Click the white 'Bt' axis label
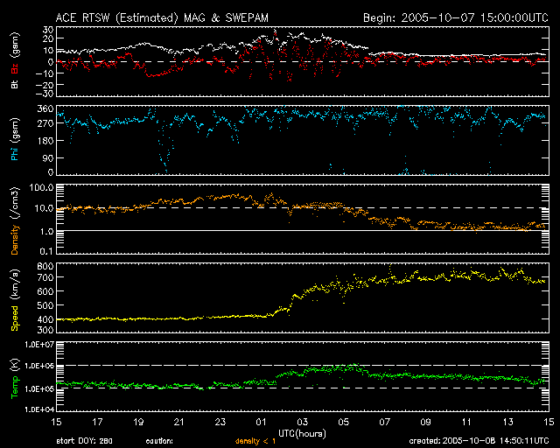The width and height of the screenshot is (560, 448). (x=15, y=85)
